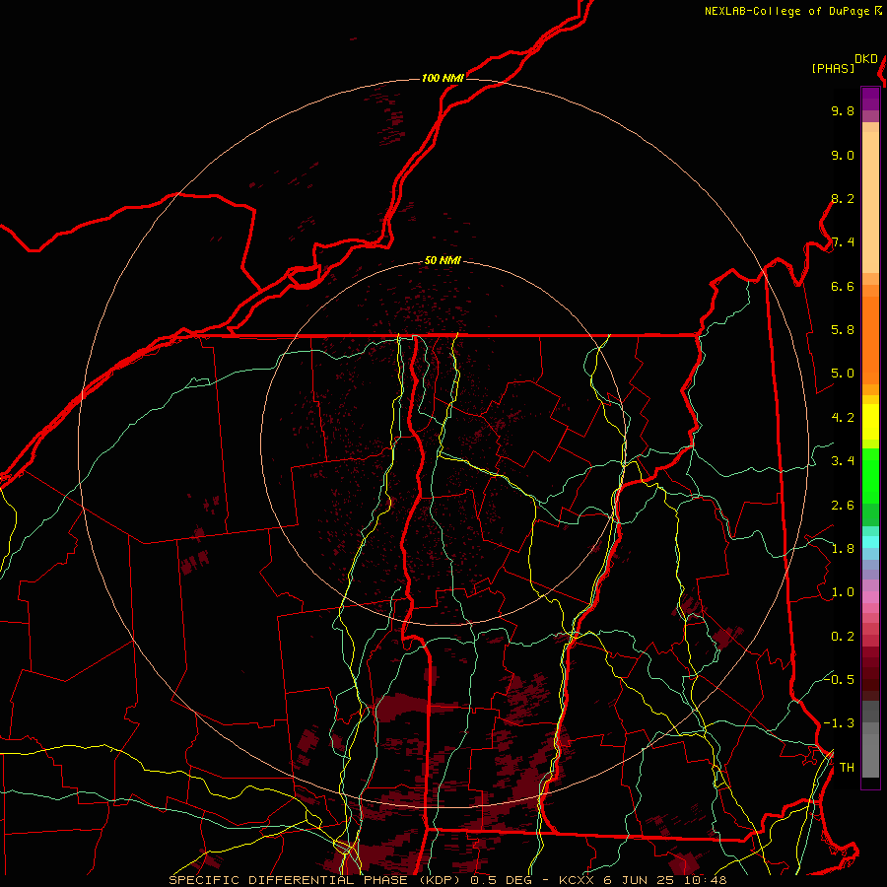The image size is (887, 887).
Task: Click the 9.0 value on the color scale
Action: point(843,155)
